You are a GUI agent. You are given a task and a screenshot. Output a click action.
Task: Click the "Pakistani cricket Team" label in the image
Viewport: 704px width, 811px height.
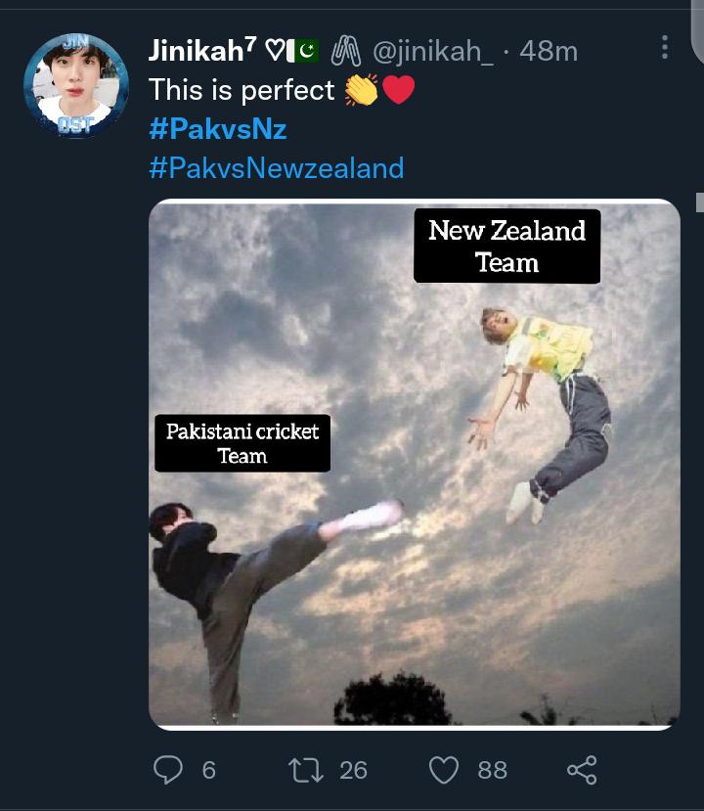pyautogui.click(x=242, y=443)
